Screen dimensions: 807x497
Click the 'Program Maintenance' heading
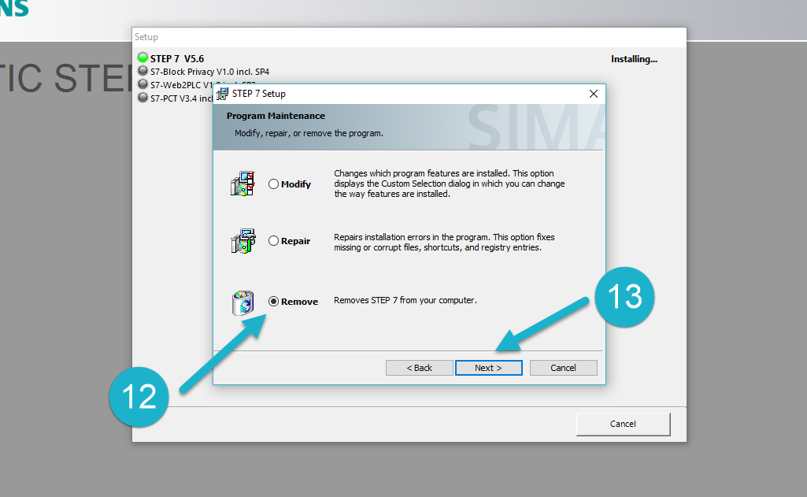click(x=276, y=116)
